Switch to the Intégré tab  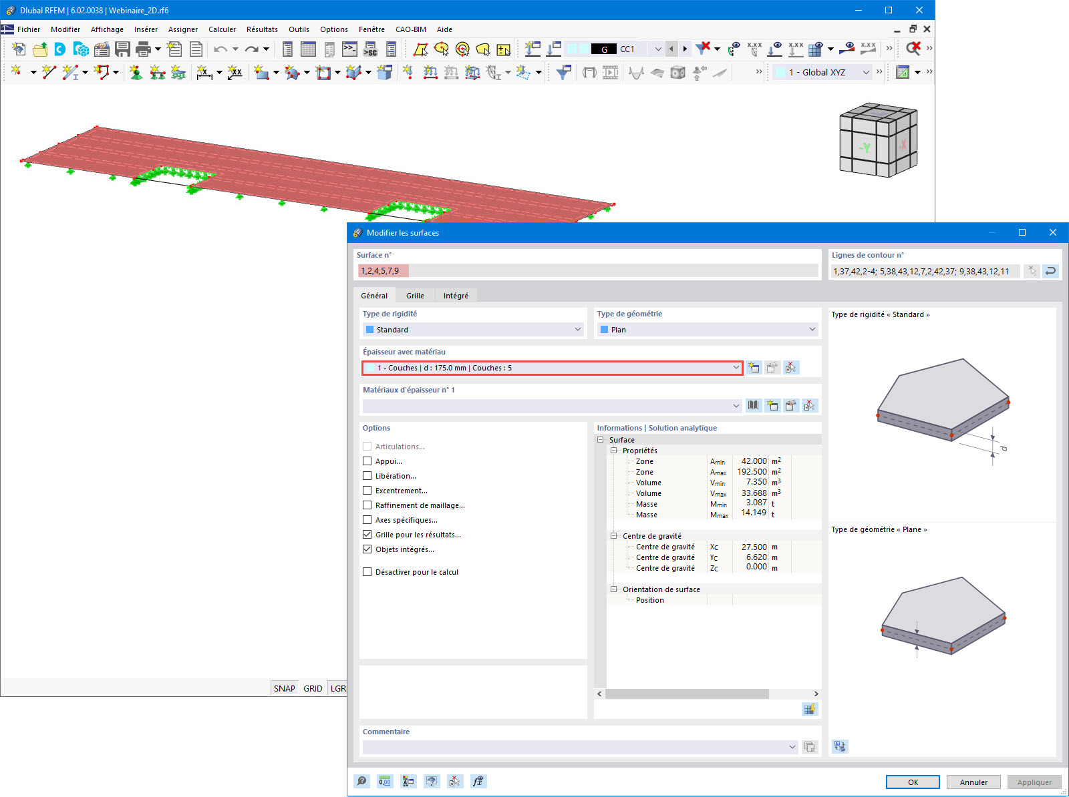(x=456, y=296)
